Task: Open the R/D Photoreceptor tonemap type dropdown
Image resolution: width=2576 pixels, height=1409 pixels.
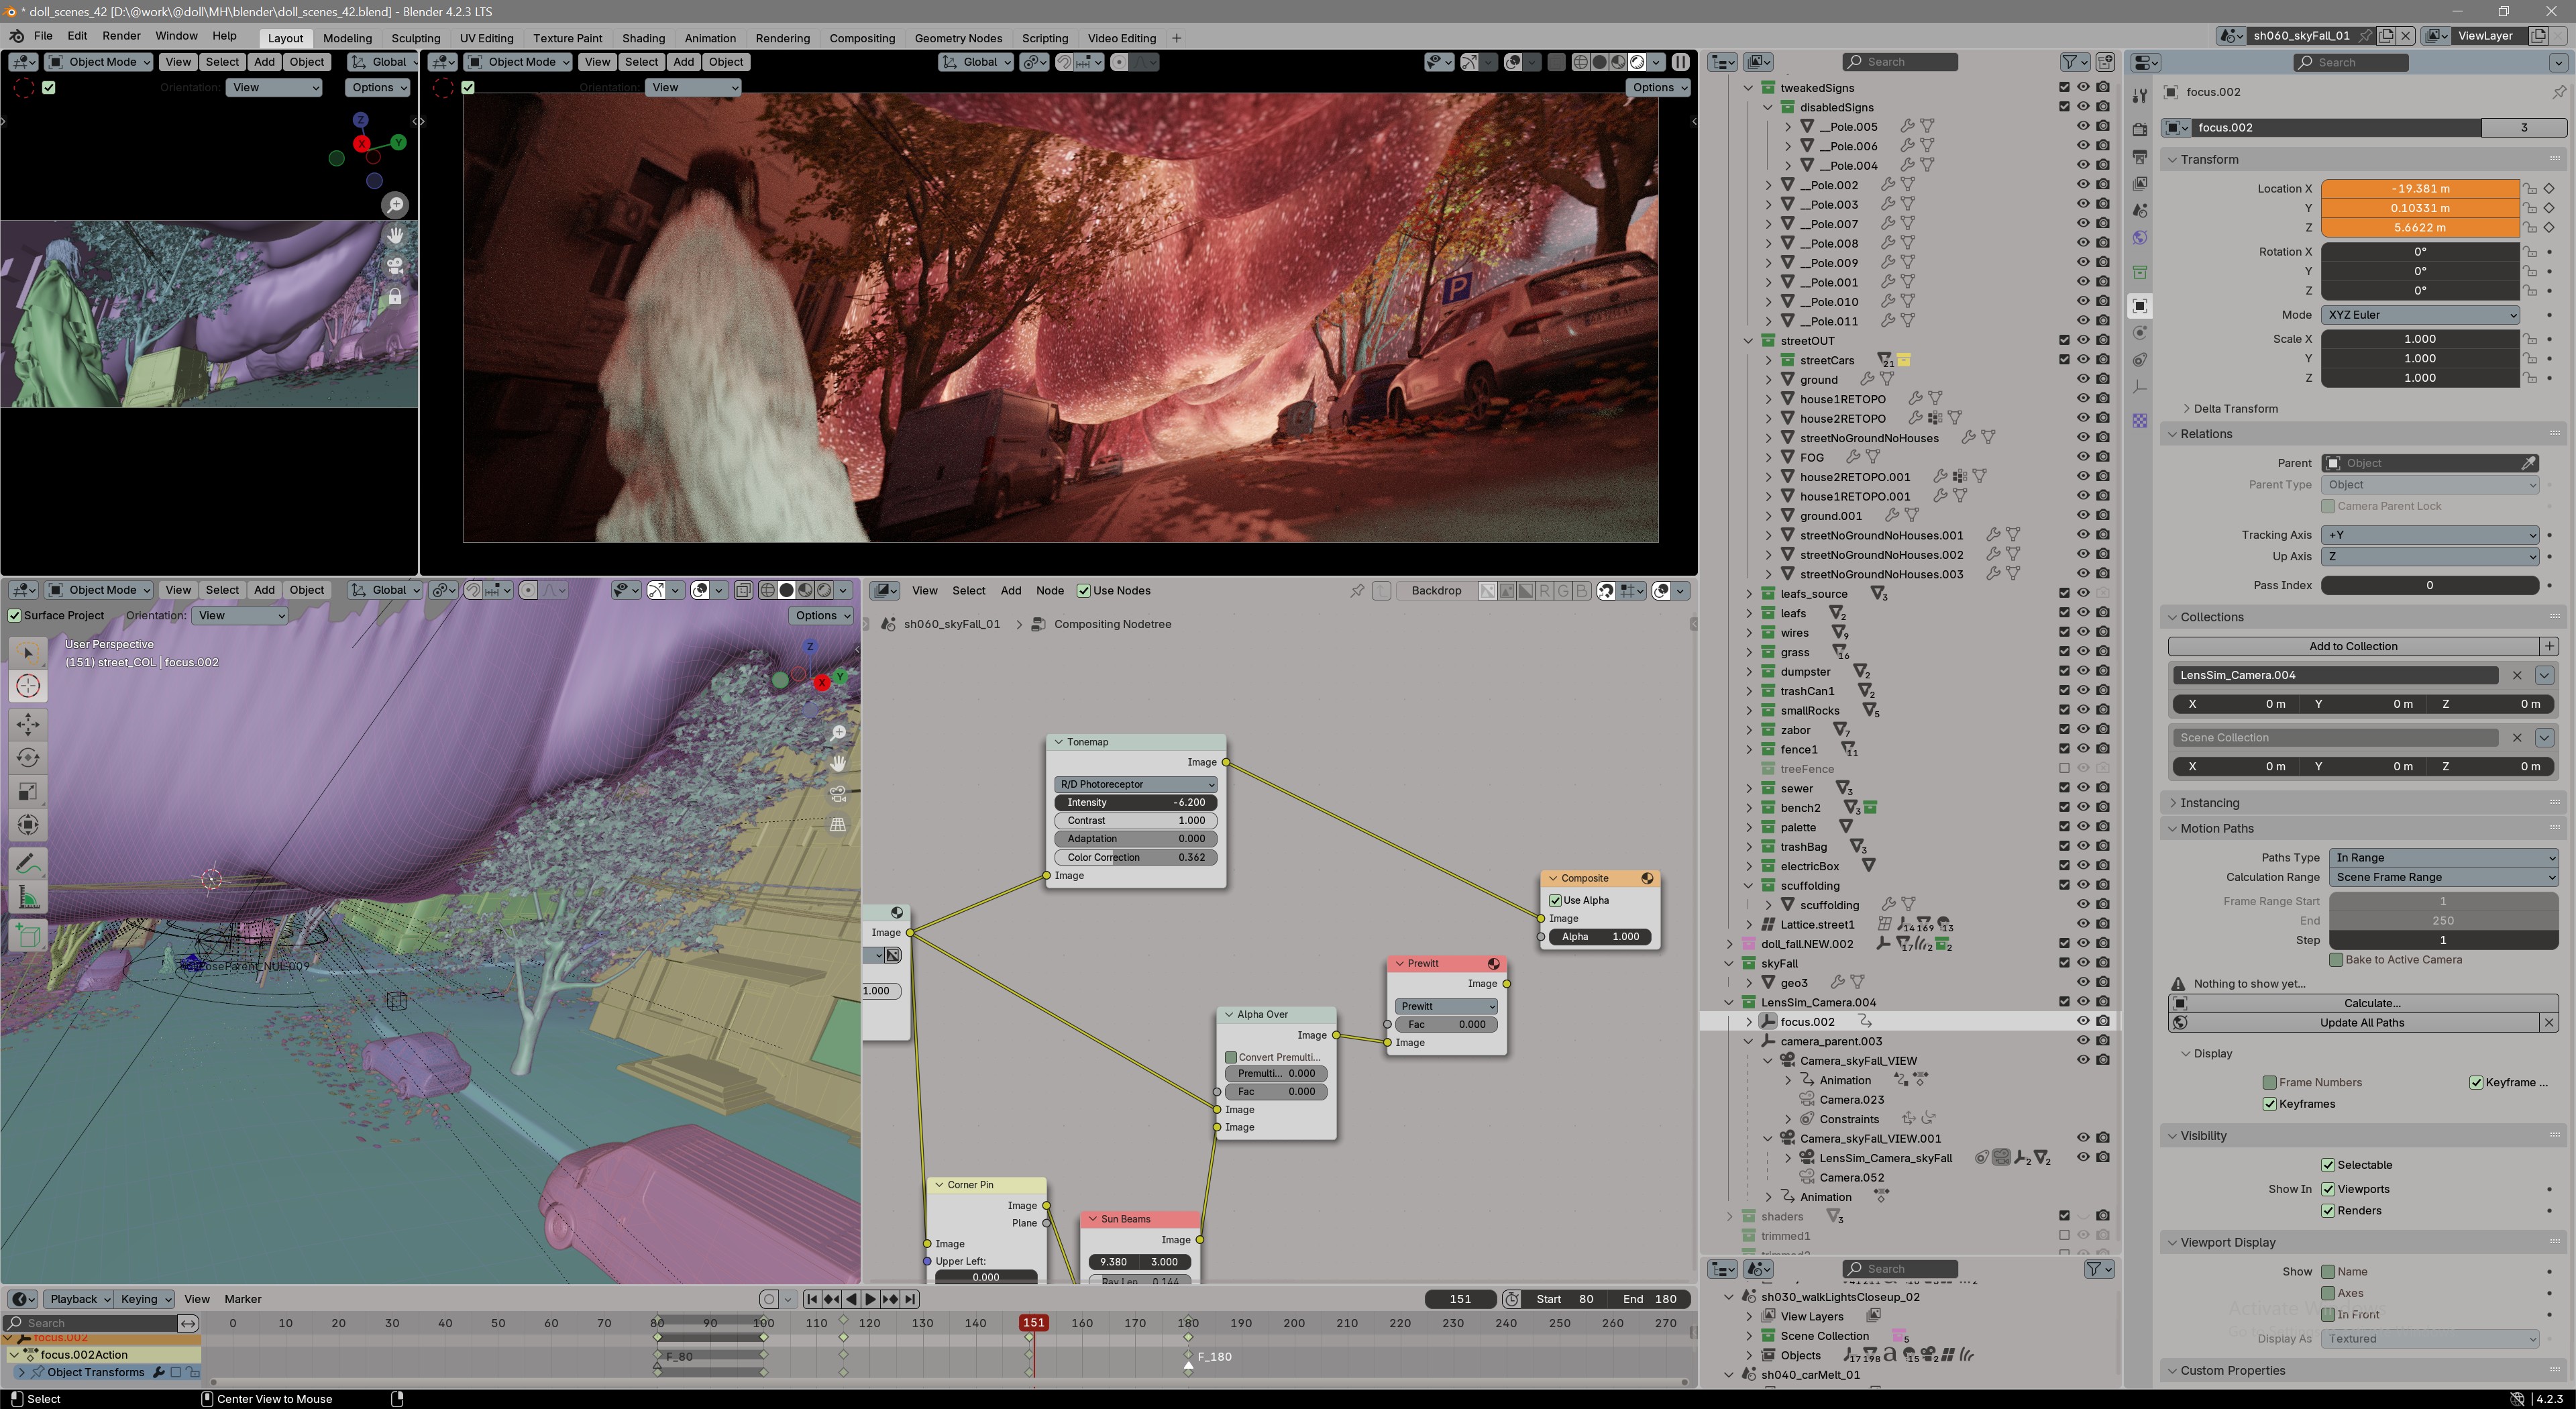Action: coord(1136,785)
